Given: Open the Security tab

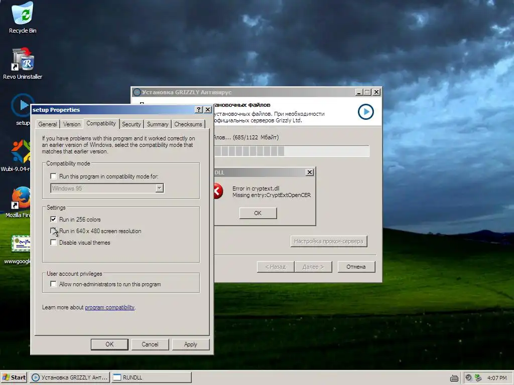Looking at the screenshot, I should 131,124.
